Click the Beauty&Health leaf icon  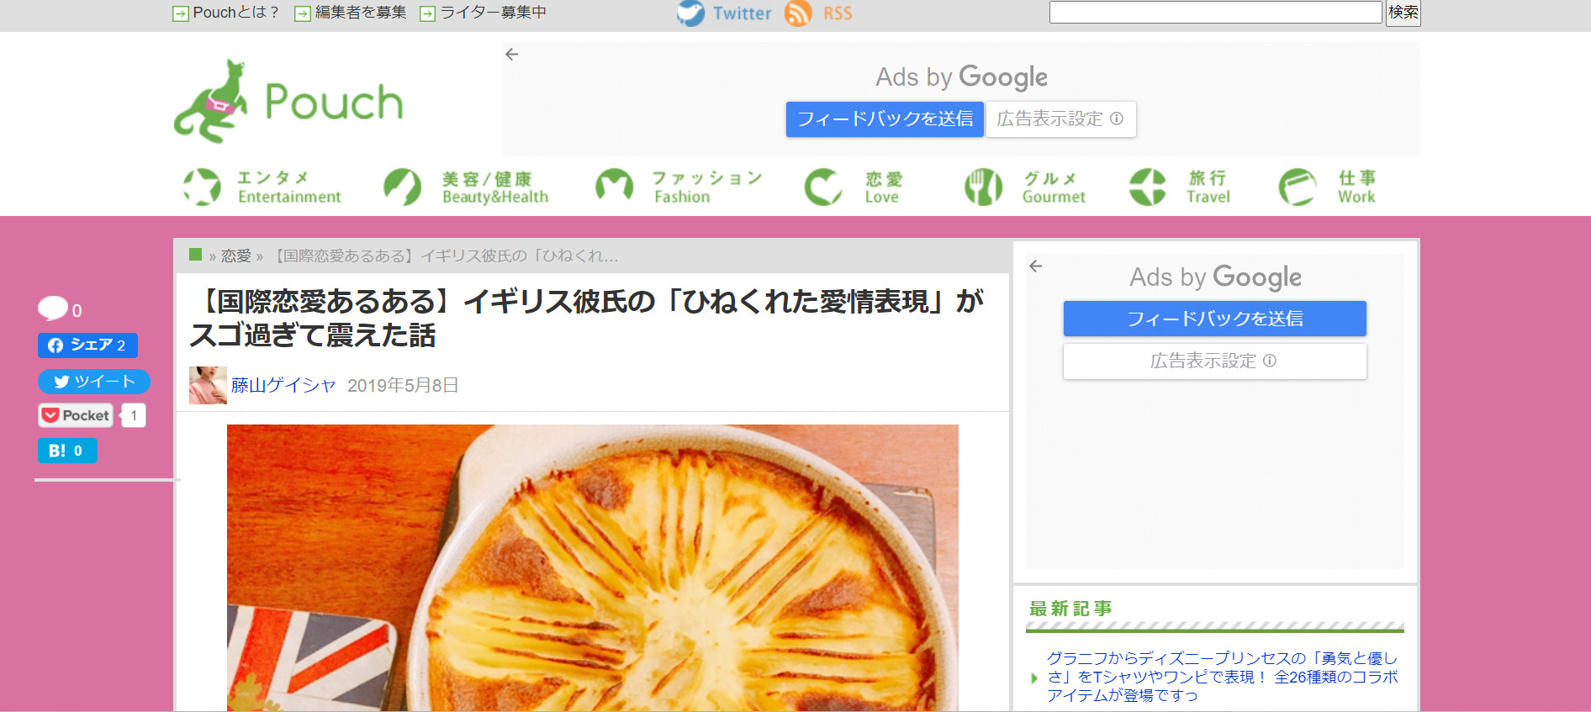click(x=402, y=187)
